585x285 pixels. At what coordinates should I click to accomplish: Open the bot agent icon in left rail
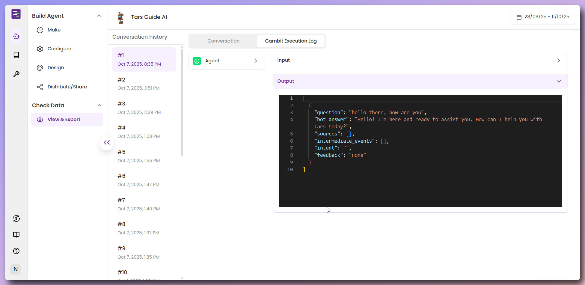[16, 36]
